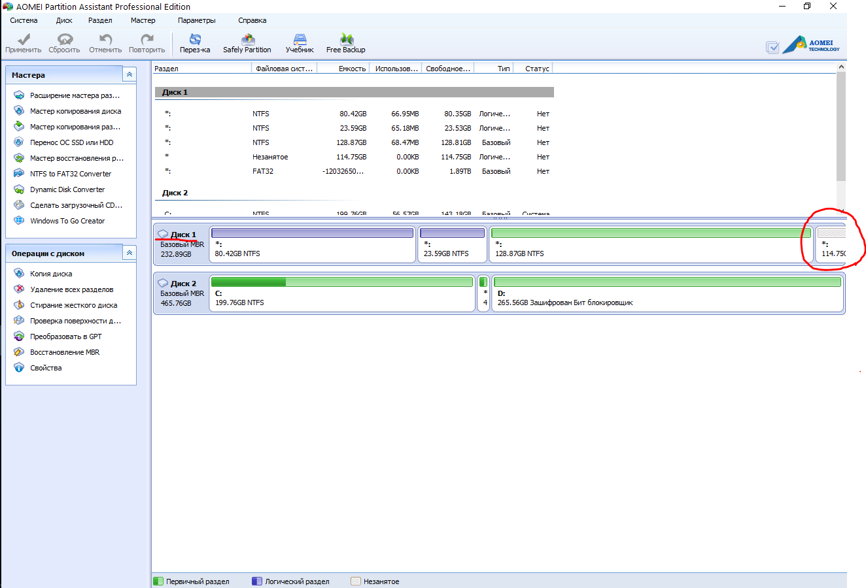Select the 128.87GB NTFS partition in disk map

[651, 244]
